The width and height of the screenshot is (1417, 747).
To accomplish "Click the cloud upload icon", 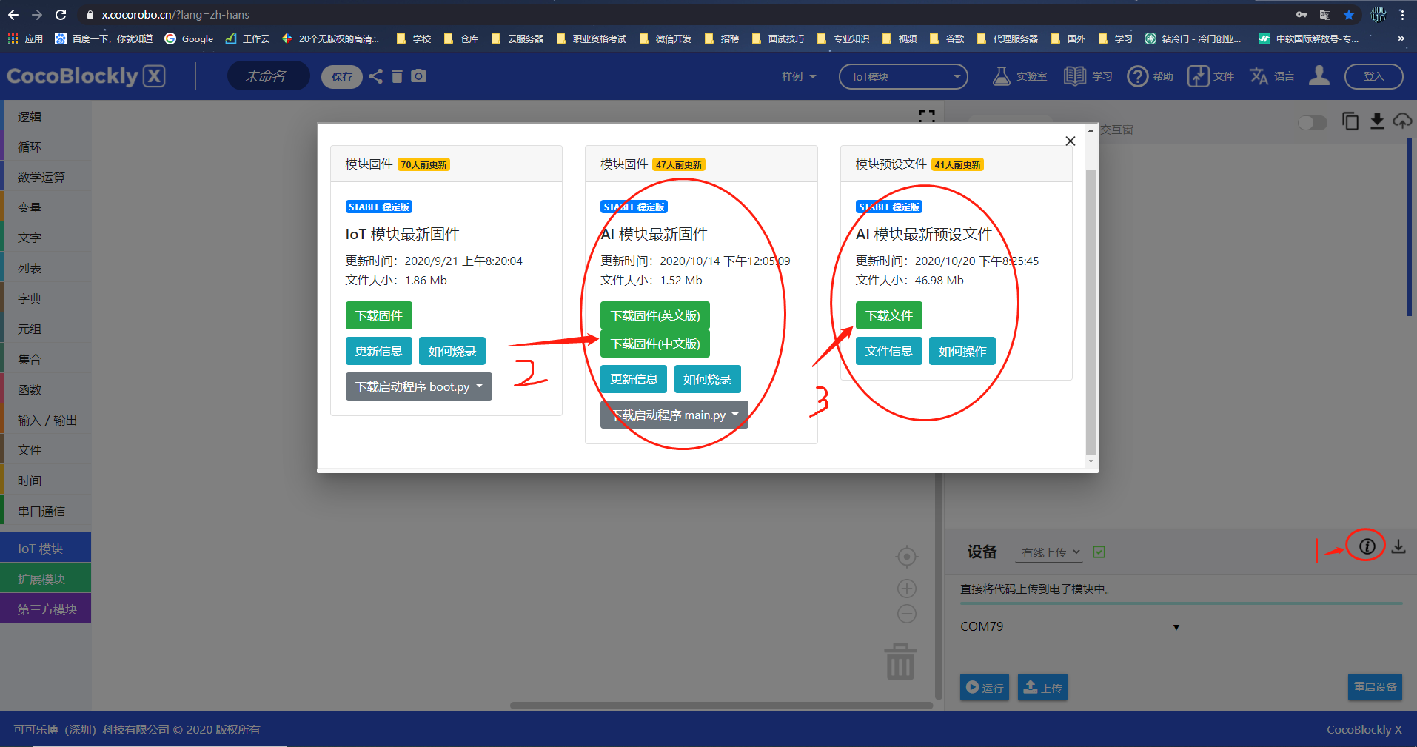I will pos(1402,121).
